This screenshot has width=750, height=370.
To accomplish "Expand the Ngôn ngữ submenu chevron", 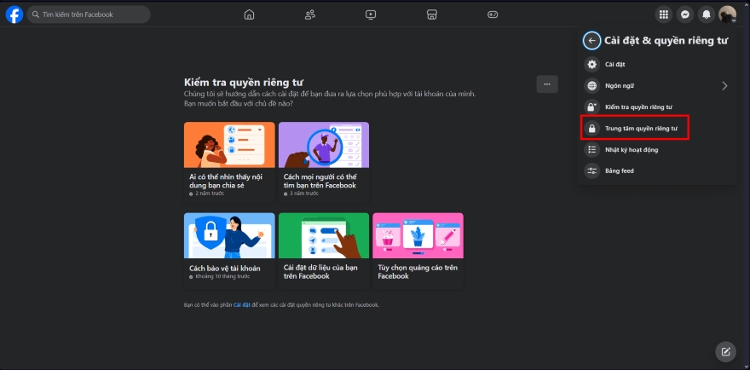I will click(724, 85).
